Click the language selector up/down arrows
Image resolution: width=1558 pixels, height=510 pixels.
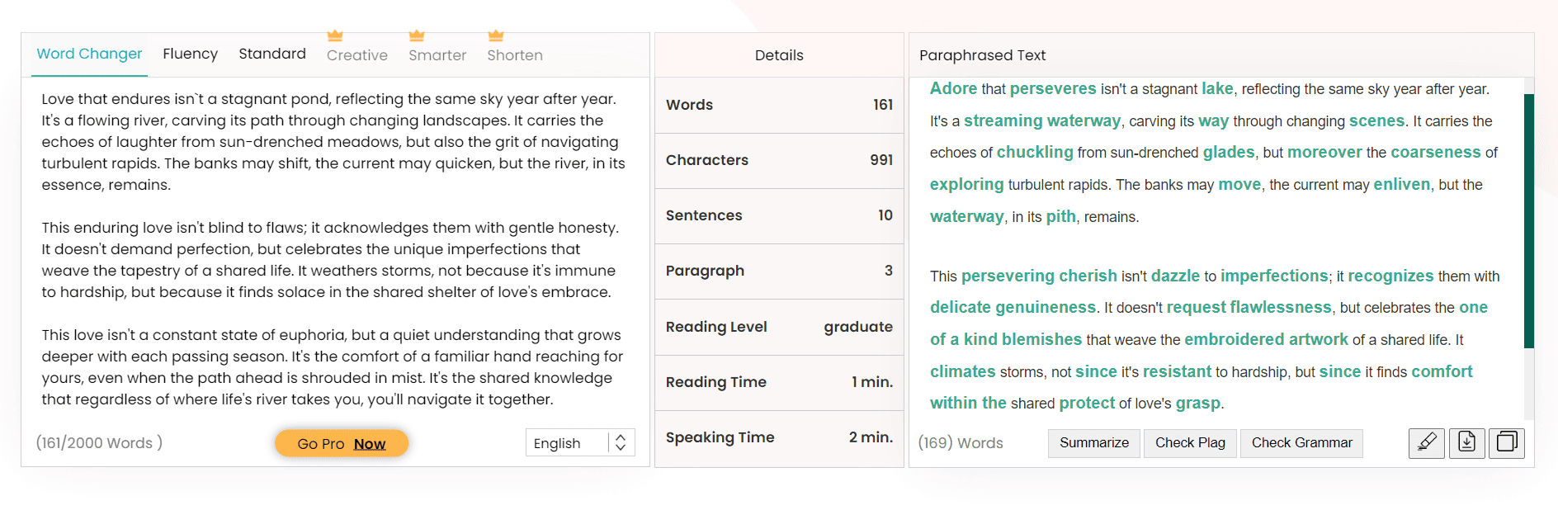[621, 443]
